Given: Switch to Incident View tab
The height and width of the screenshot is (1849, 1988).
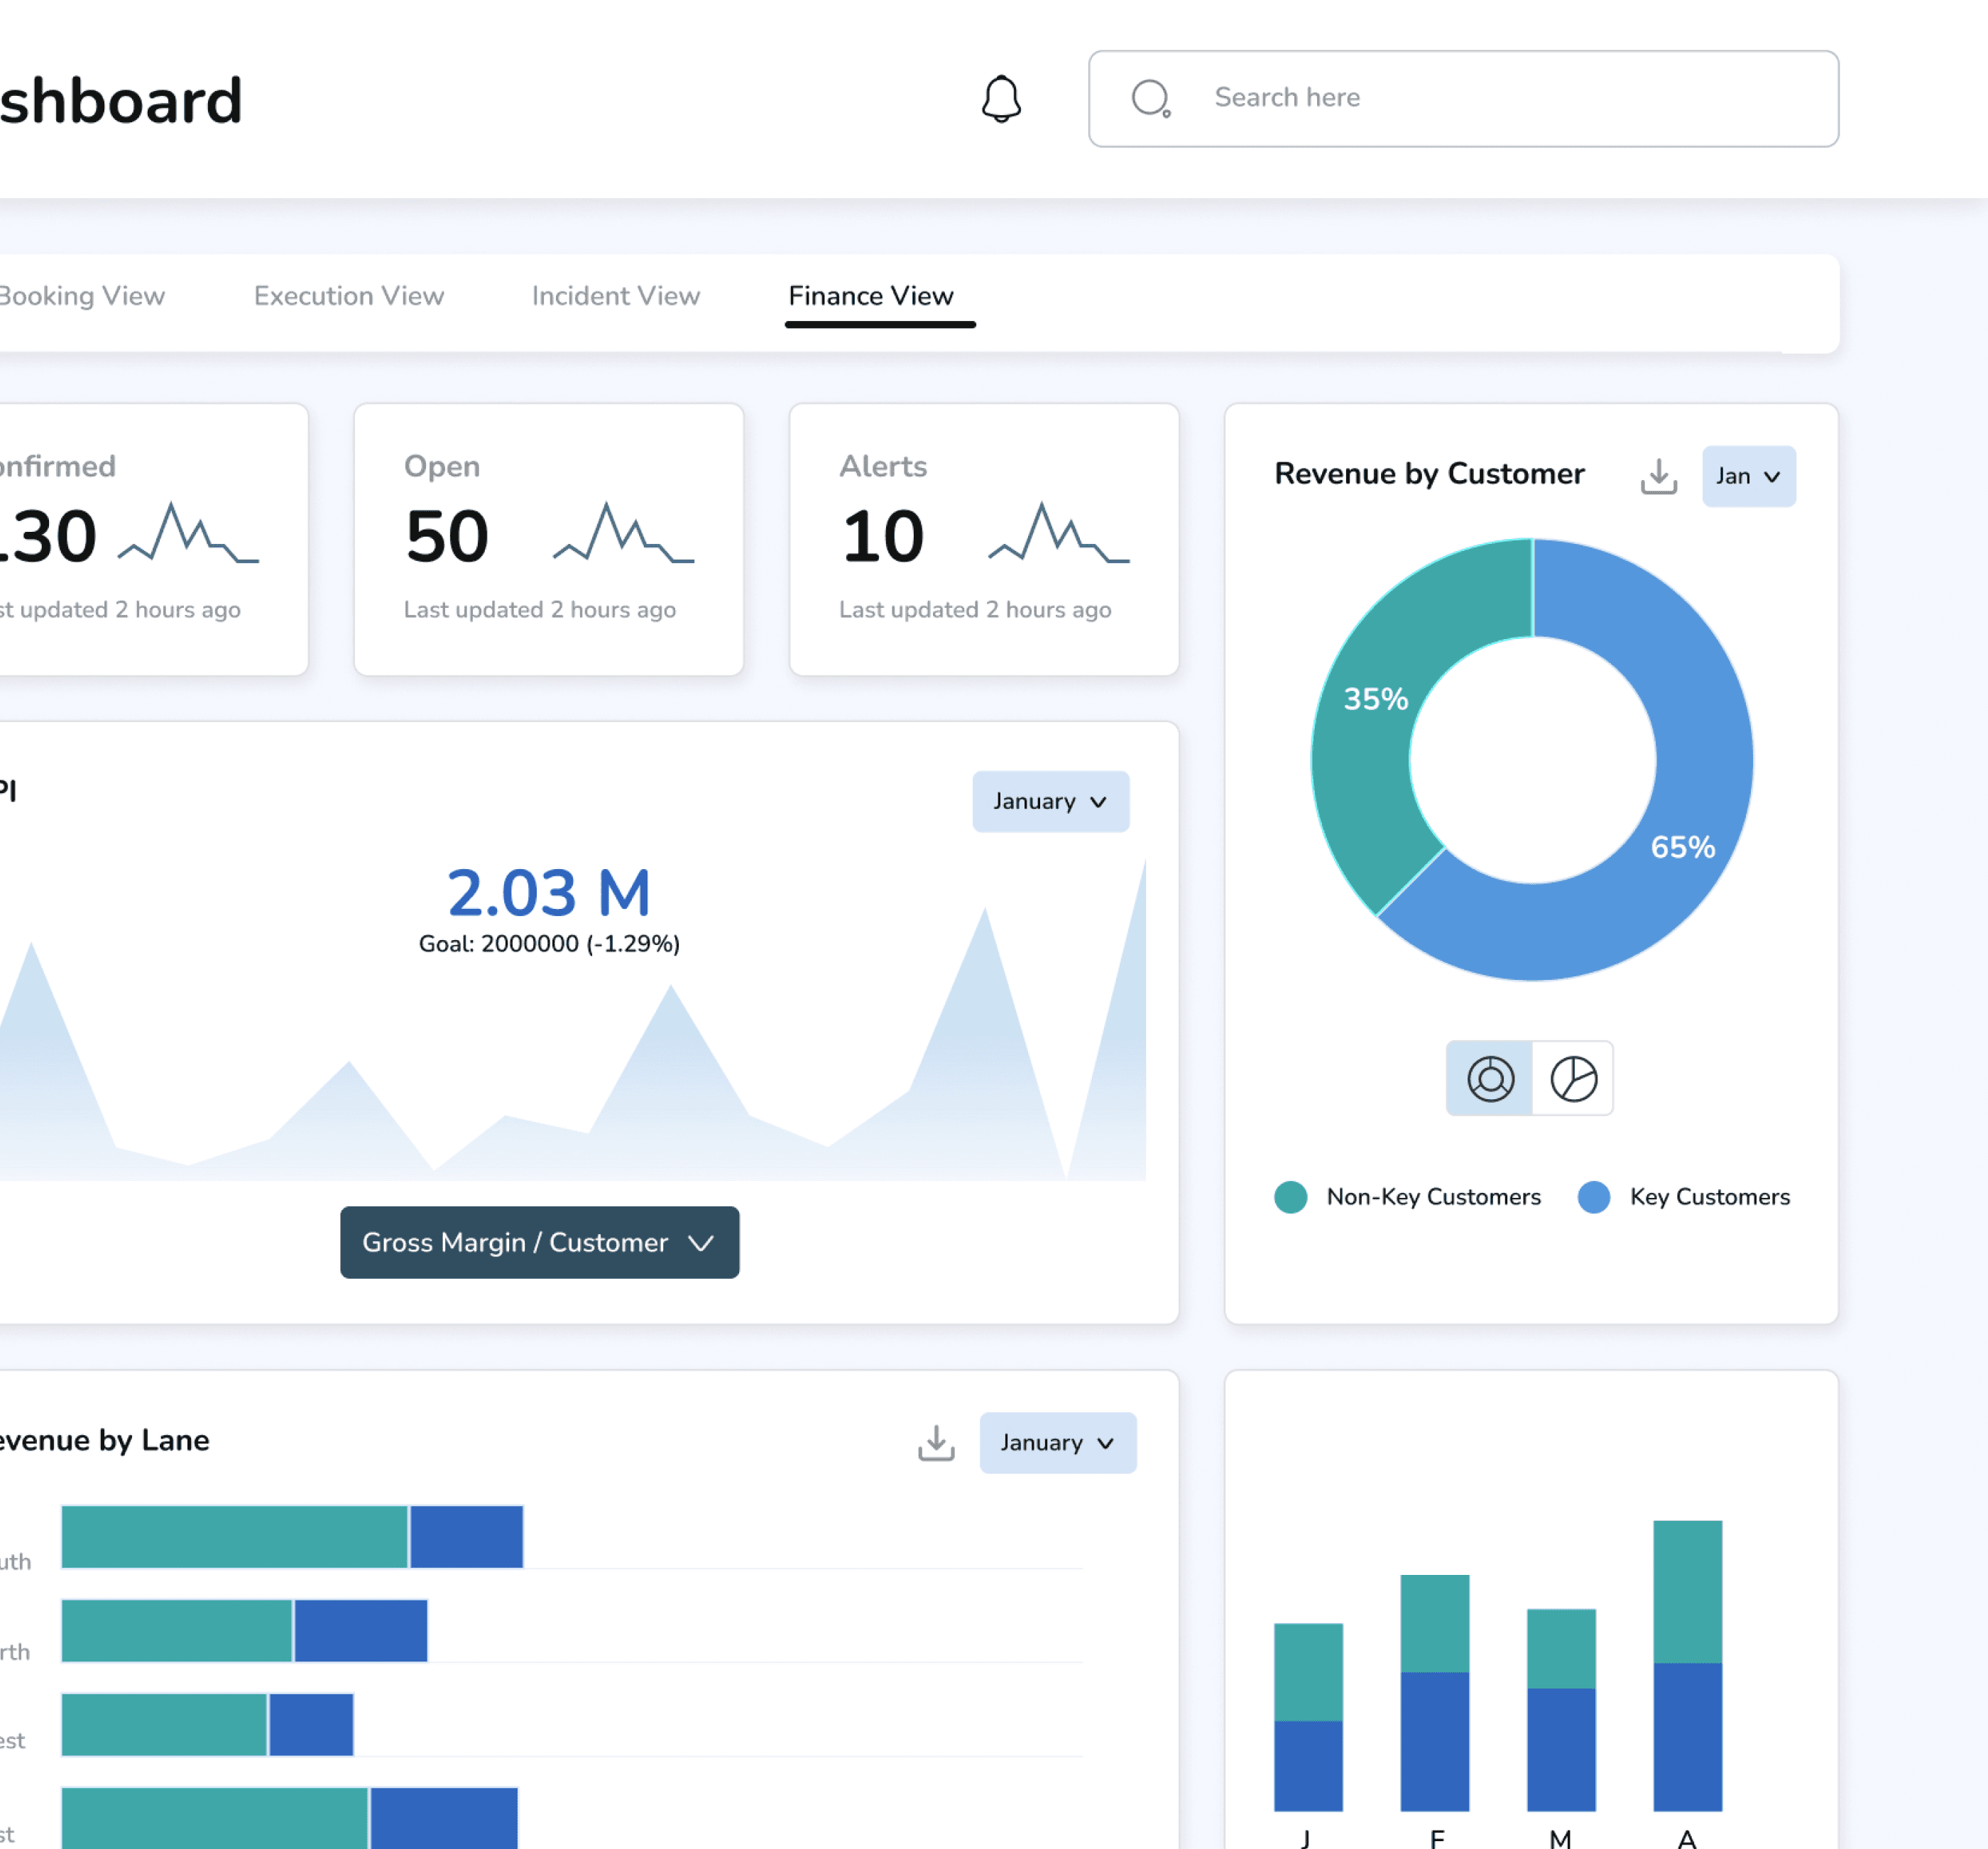Looking at the screenshot, I should pos(615,296).
